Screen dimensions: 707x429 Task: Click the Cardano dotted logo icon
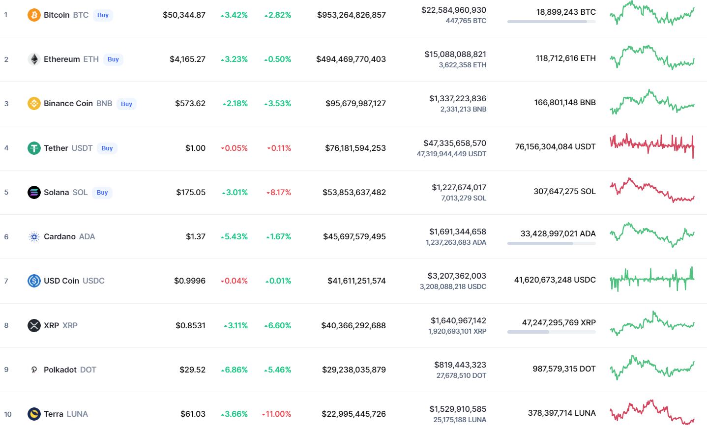tap(34, 237)
